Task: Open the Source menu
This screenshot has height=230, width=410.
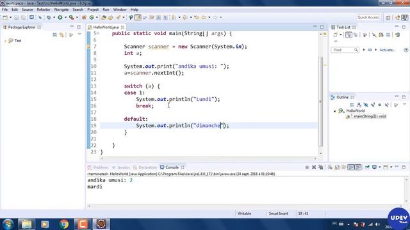Action: tap(27, 10)
